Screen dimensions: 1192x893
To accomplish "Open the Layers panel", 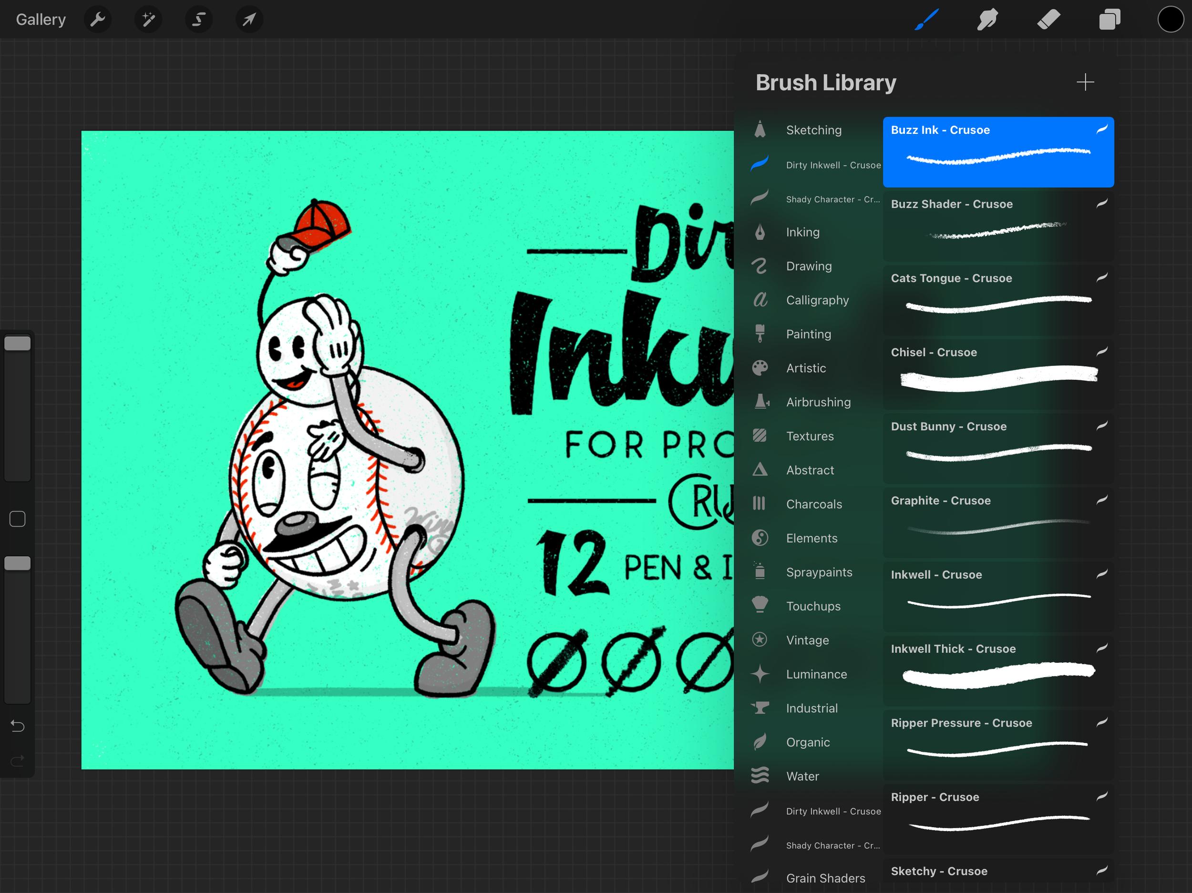I will (1110, 20).
